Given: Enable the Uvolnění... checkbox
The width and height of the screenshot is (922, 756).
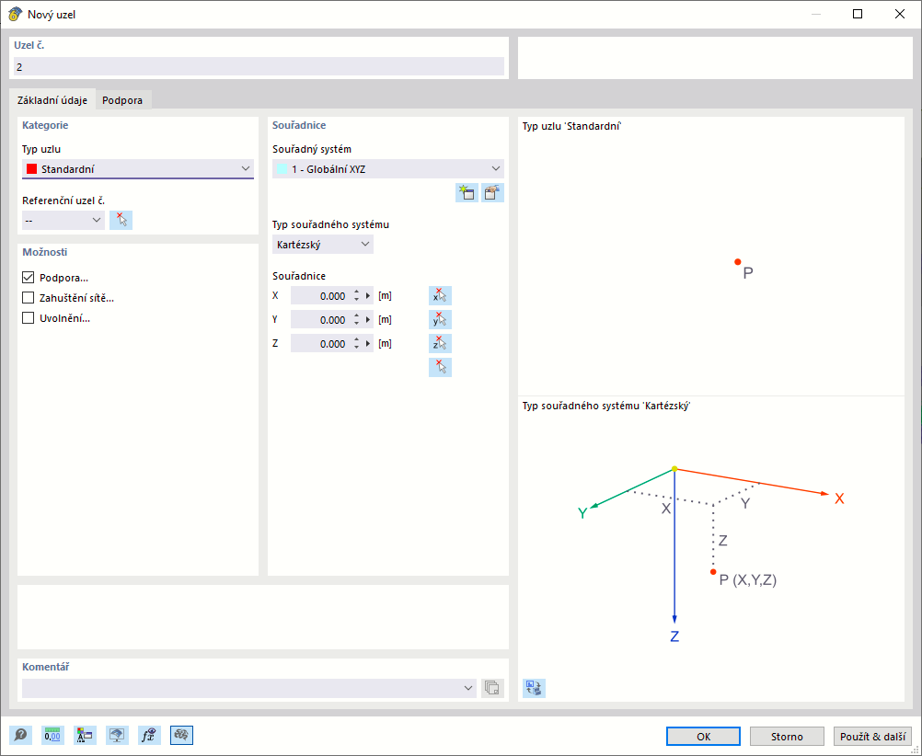Looking at the screenshot, I should tap(28, 318).
